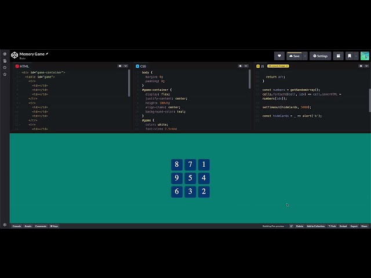Click the Embed button
Screen dimensions: 371x278
click(343, 226)
